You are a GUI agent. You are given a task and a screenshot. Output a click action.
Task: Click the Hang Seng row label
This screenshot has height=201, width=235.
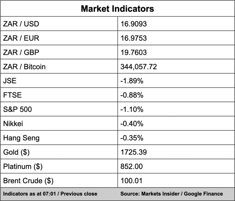click(21, 138)
